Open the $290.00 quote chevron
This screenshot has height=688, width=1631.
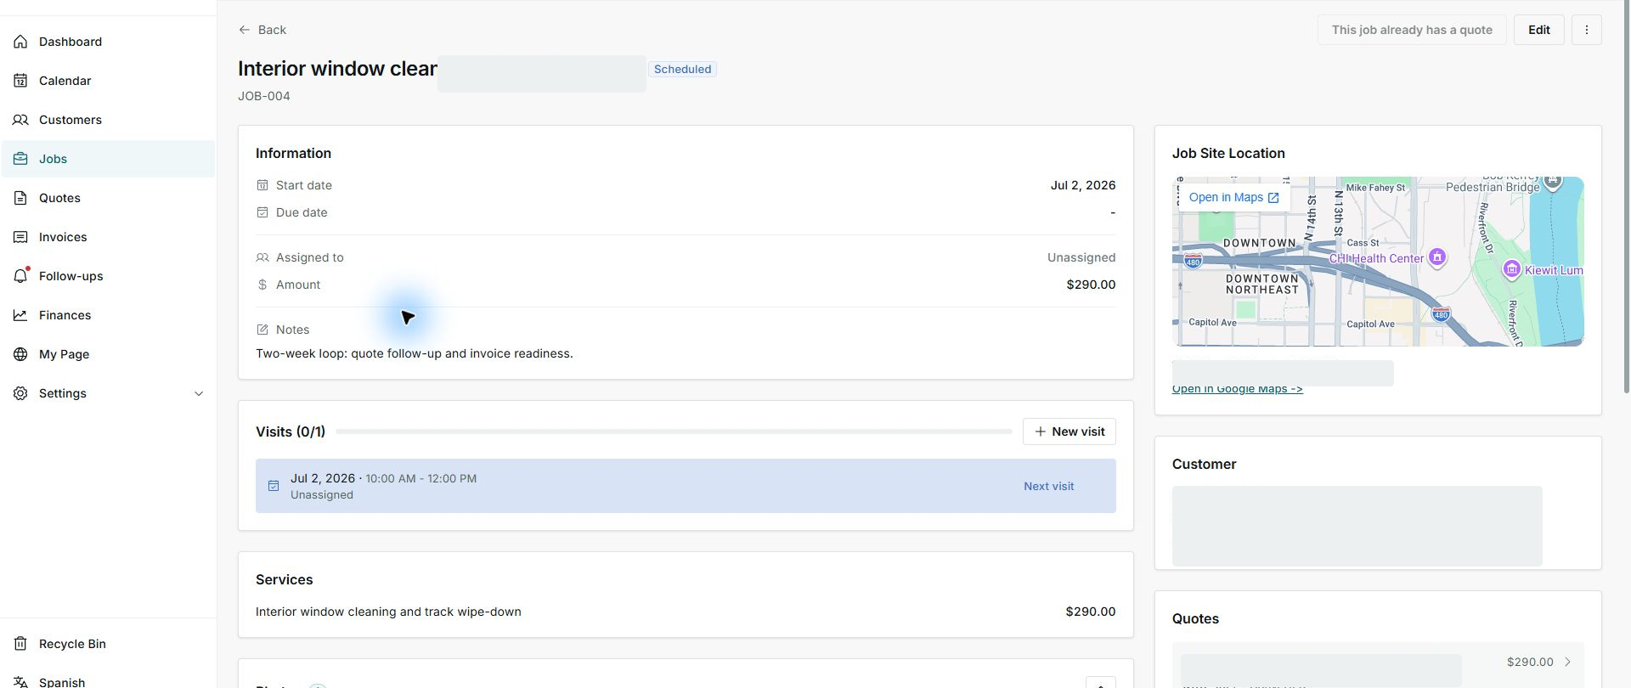point(1567,662)
